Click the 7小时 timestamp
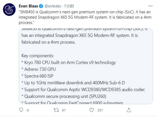157x117 pixels. point(69,6)
